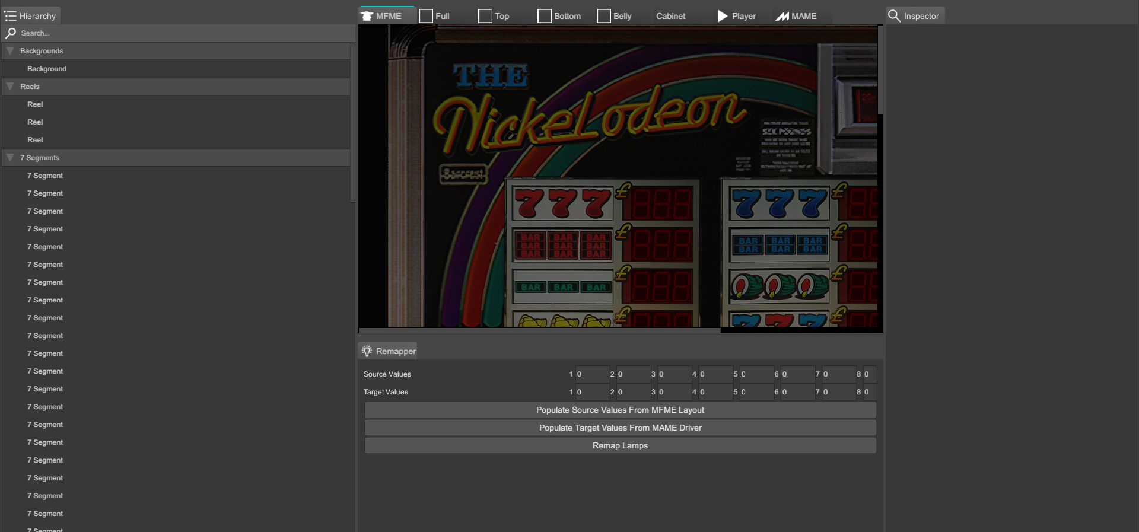Click Target Values field number 3
Viewport: 1139px width, 532px height.
point(674,392)
